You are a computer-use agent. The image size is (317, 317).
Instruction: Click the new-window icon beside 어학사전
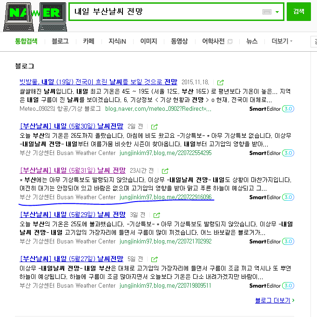[x=229, y=41]
